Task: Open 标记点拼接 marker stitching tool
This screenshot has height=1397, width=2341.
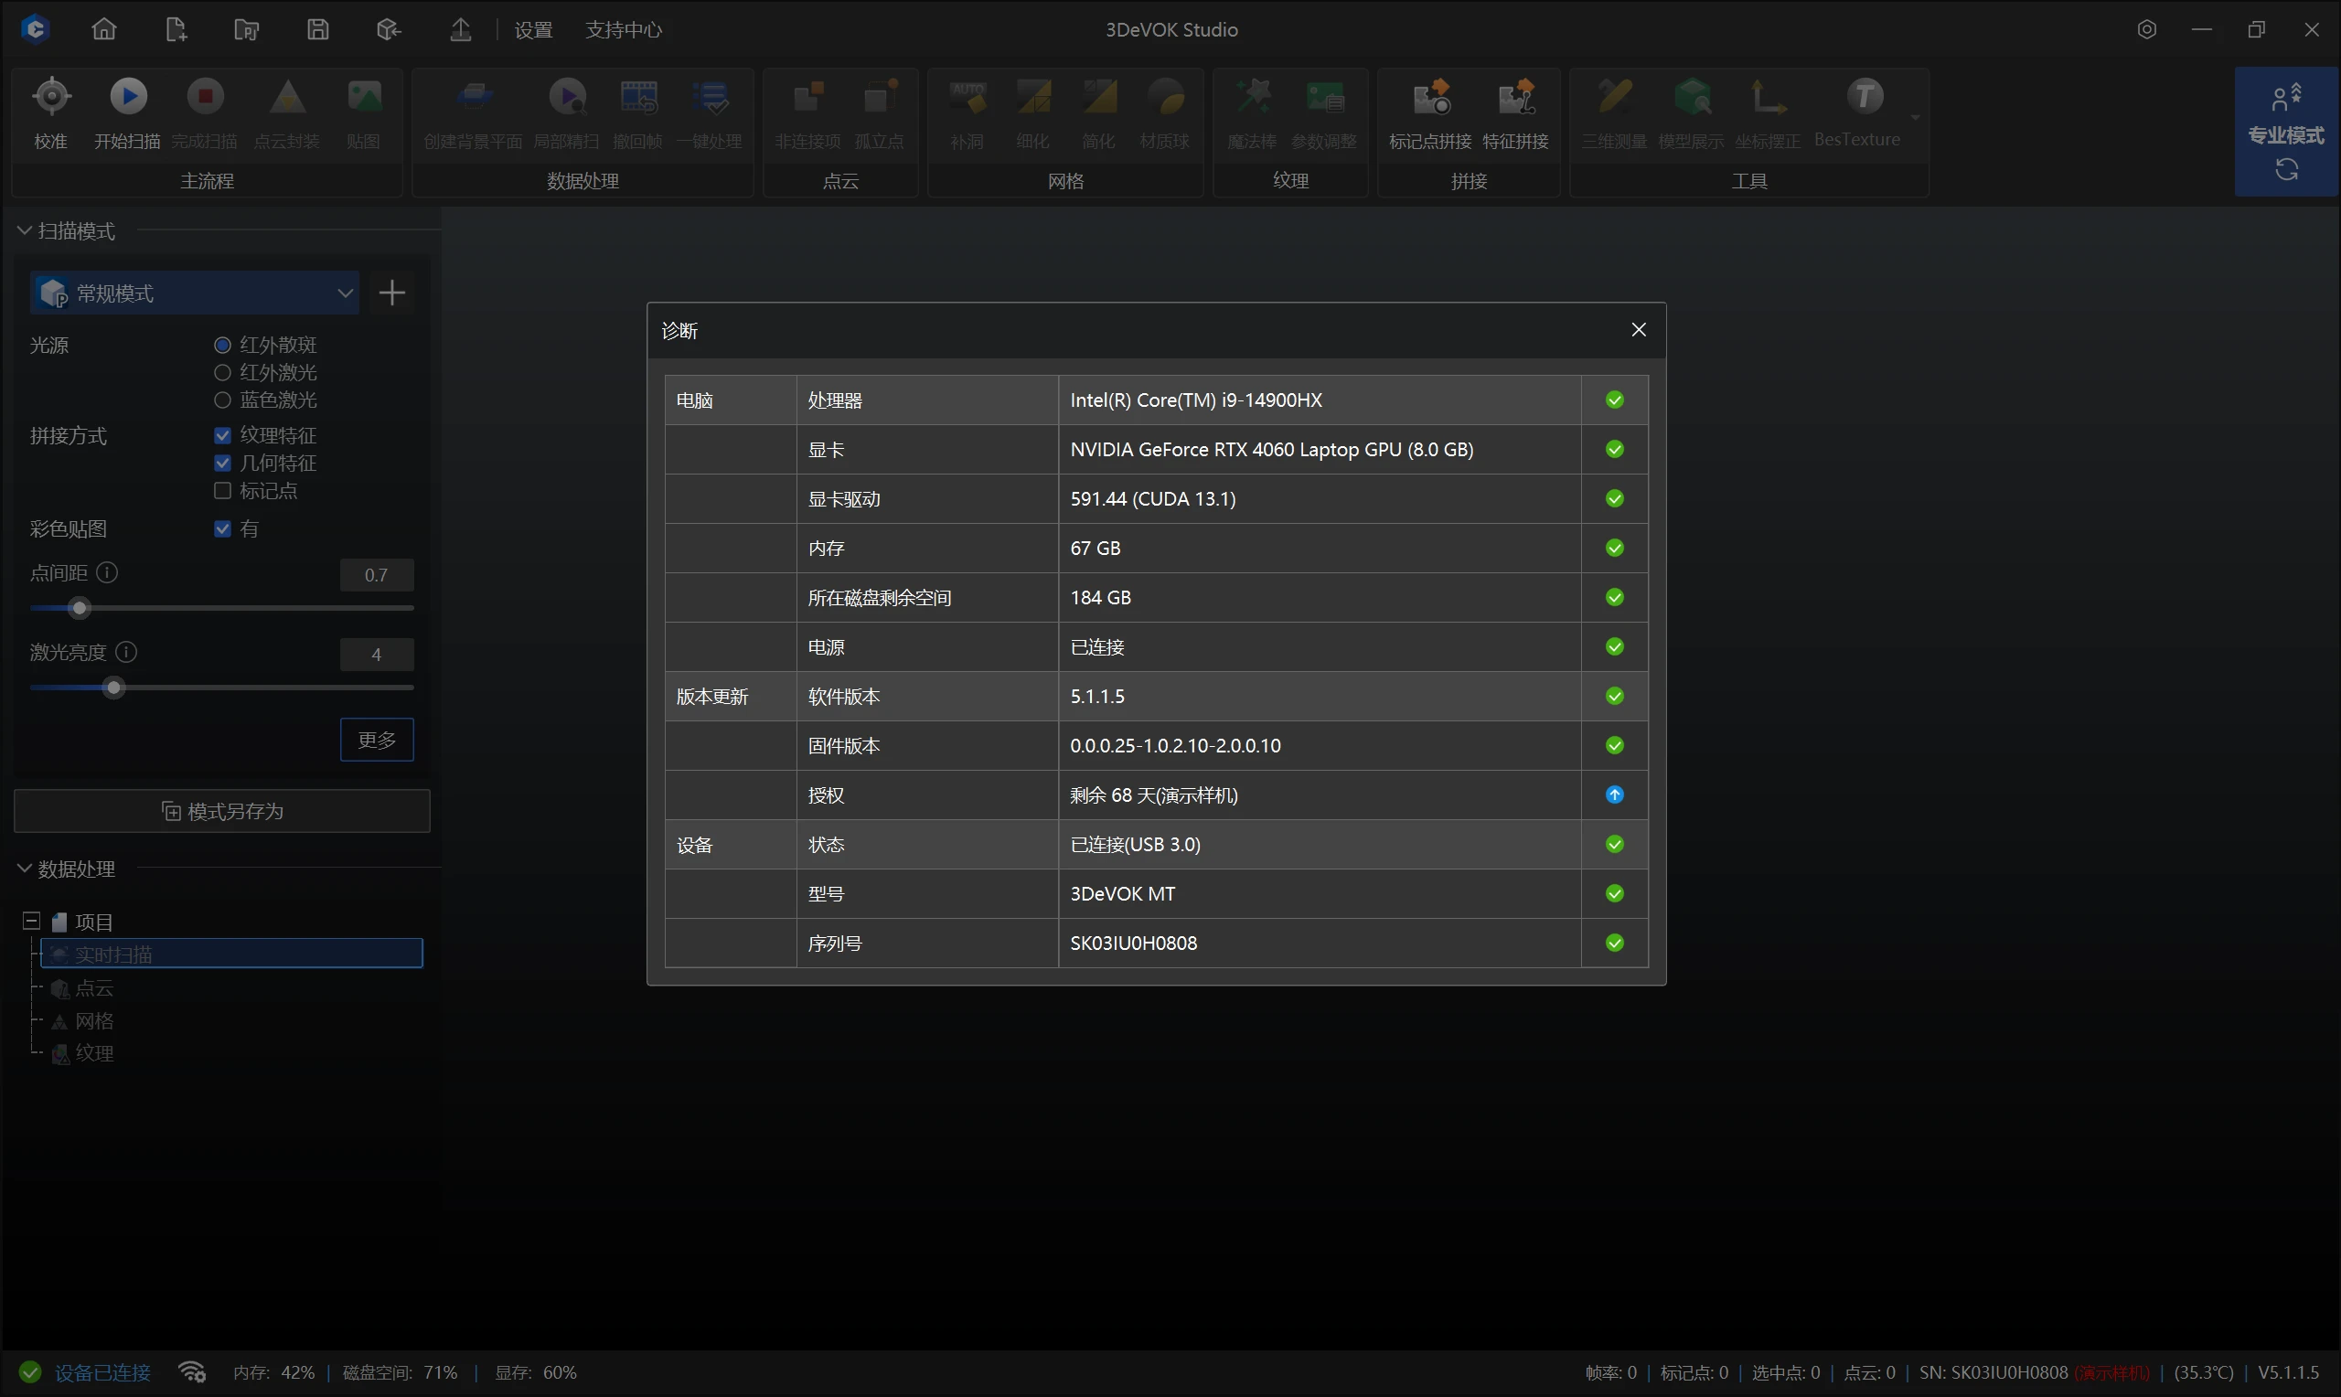Action: 1430,97
